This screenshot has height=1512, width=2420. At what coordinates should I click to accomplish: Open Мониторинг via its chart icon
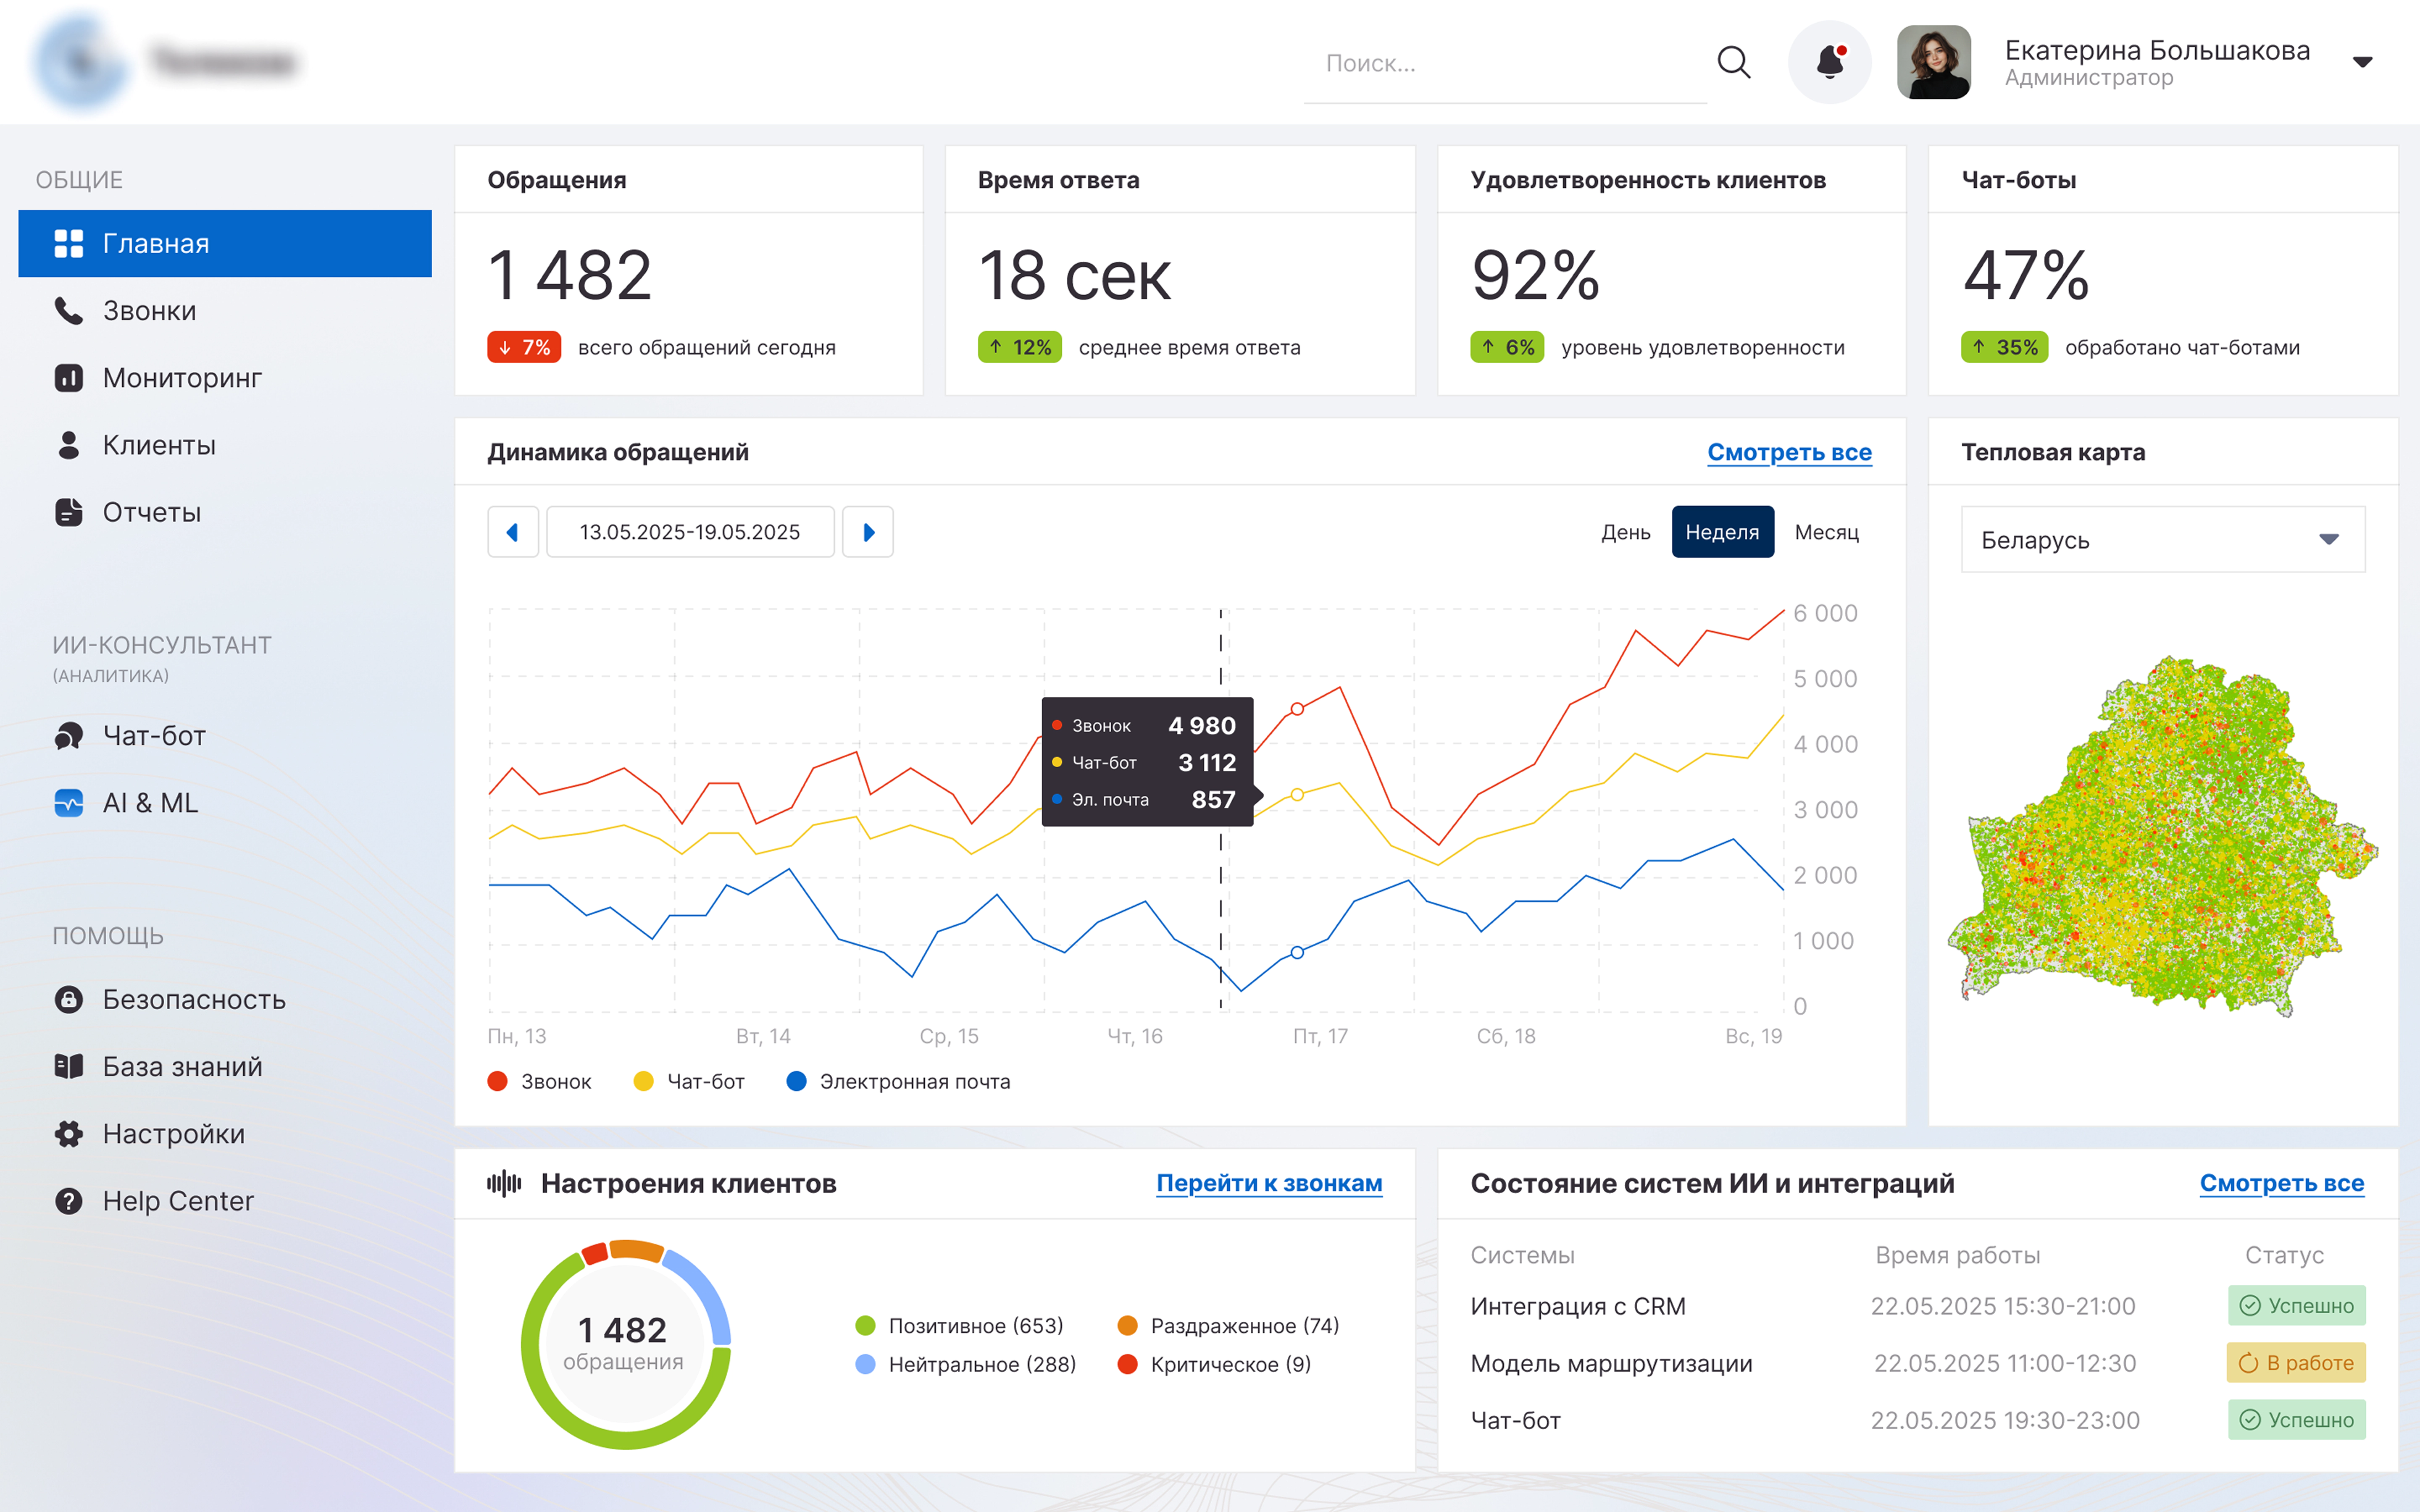(x=68, y=378)
